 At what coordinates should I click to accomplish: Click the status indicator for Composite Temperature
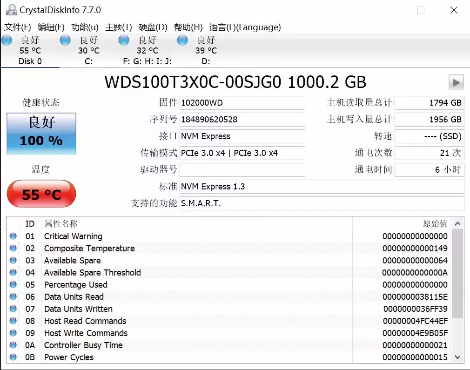[13, 248]
